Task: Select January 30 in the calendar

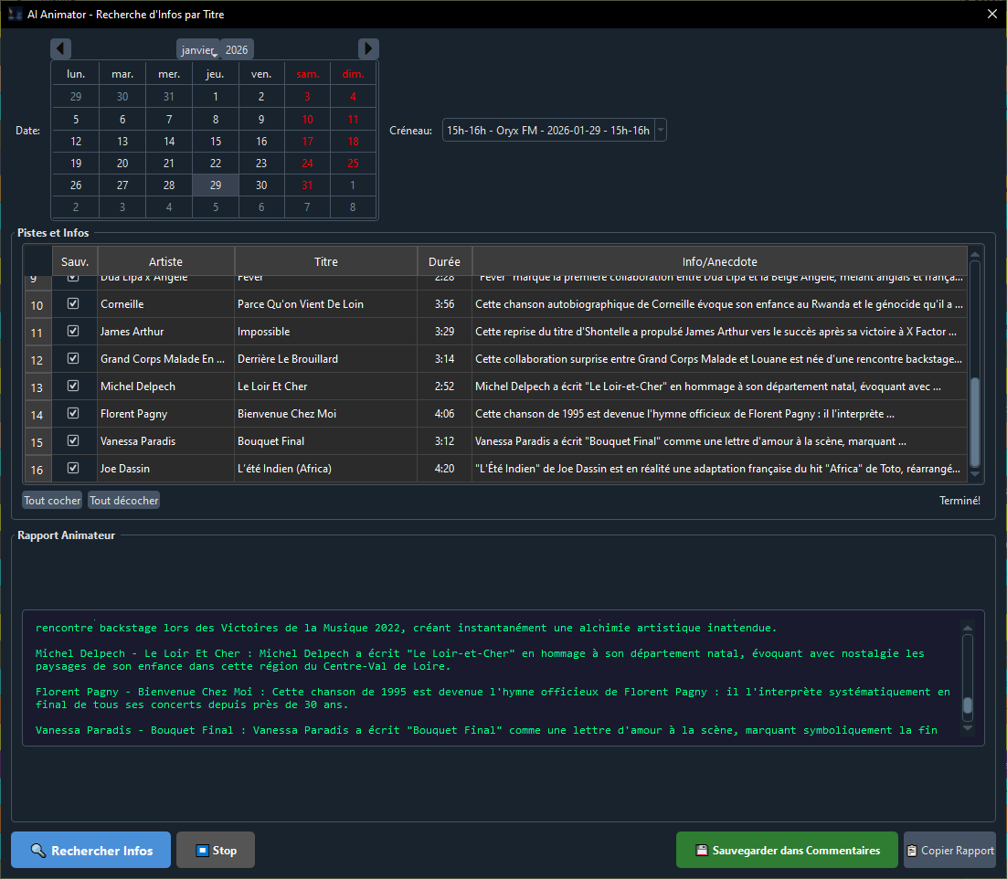Action: point(261,185)
